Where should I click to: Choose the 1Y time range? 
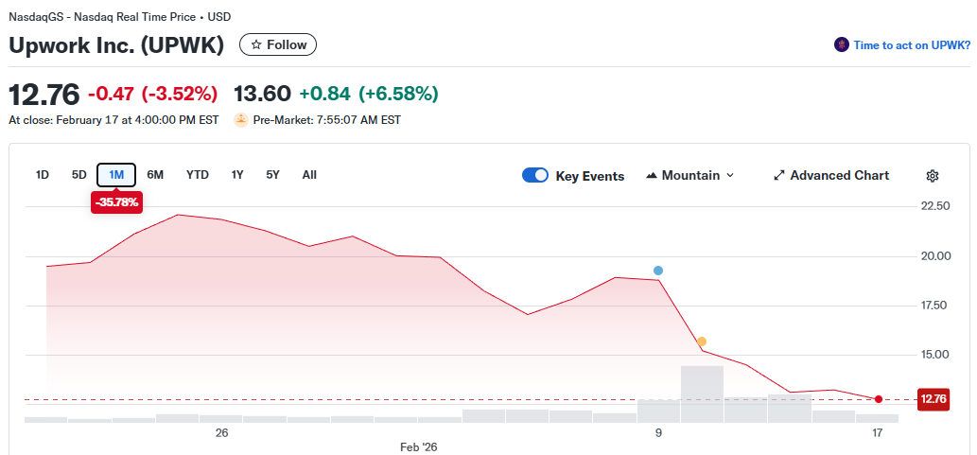(x=237, y=175)
